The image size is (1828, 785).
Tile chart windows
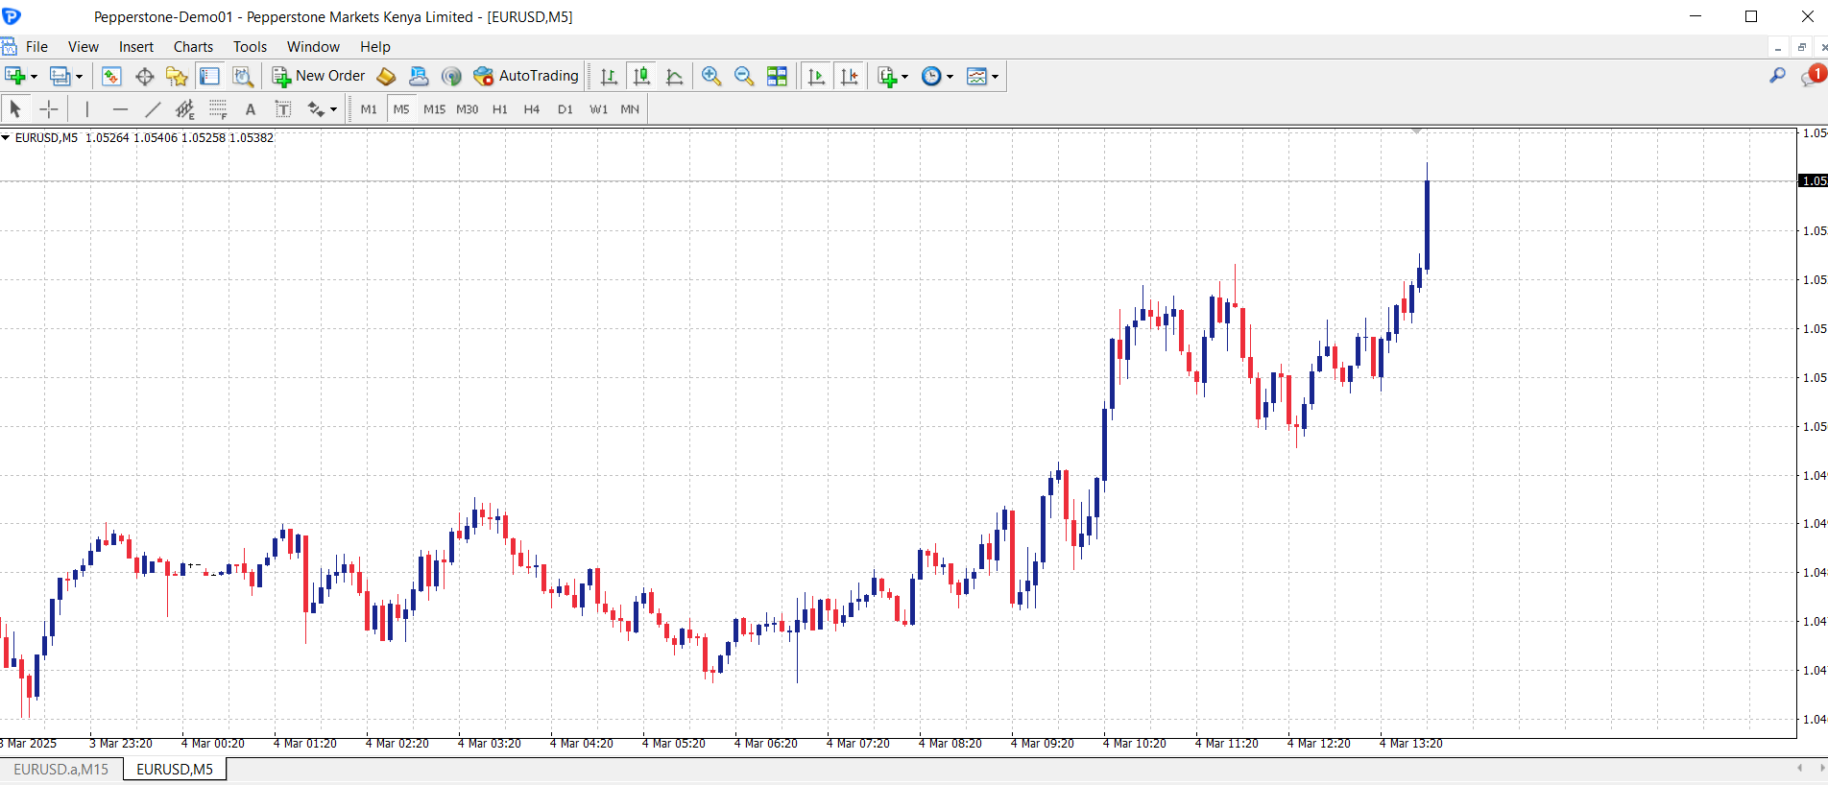pos(777,76)
